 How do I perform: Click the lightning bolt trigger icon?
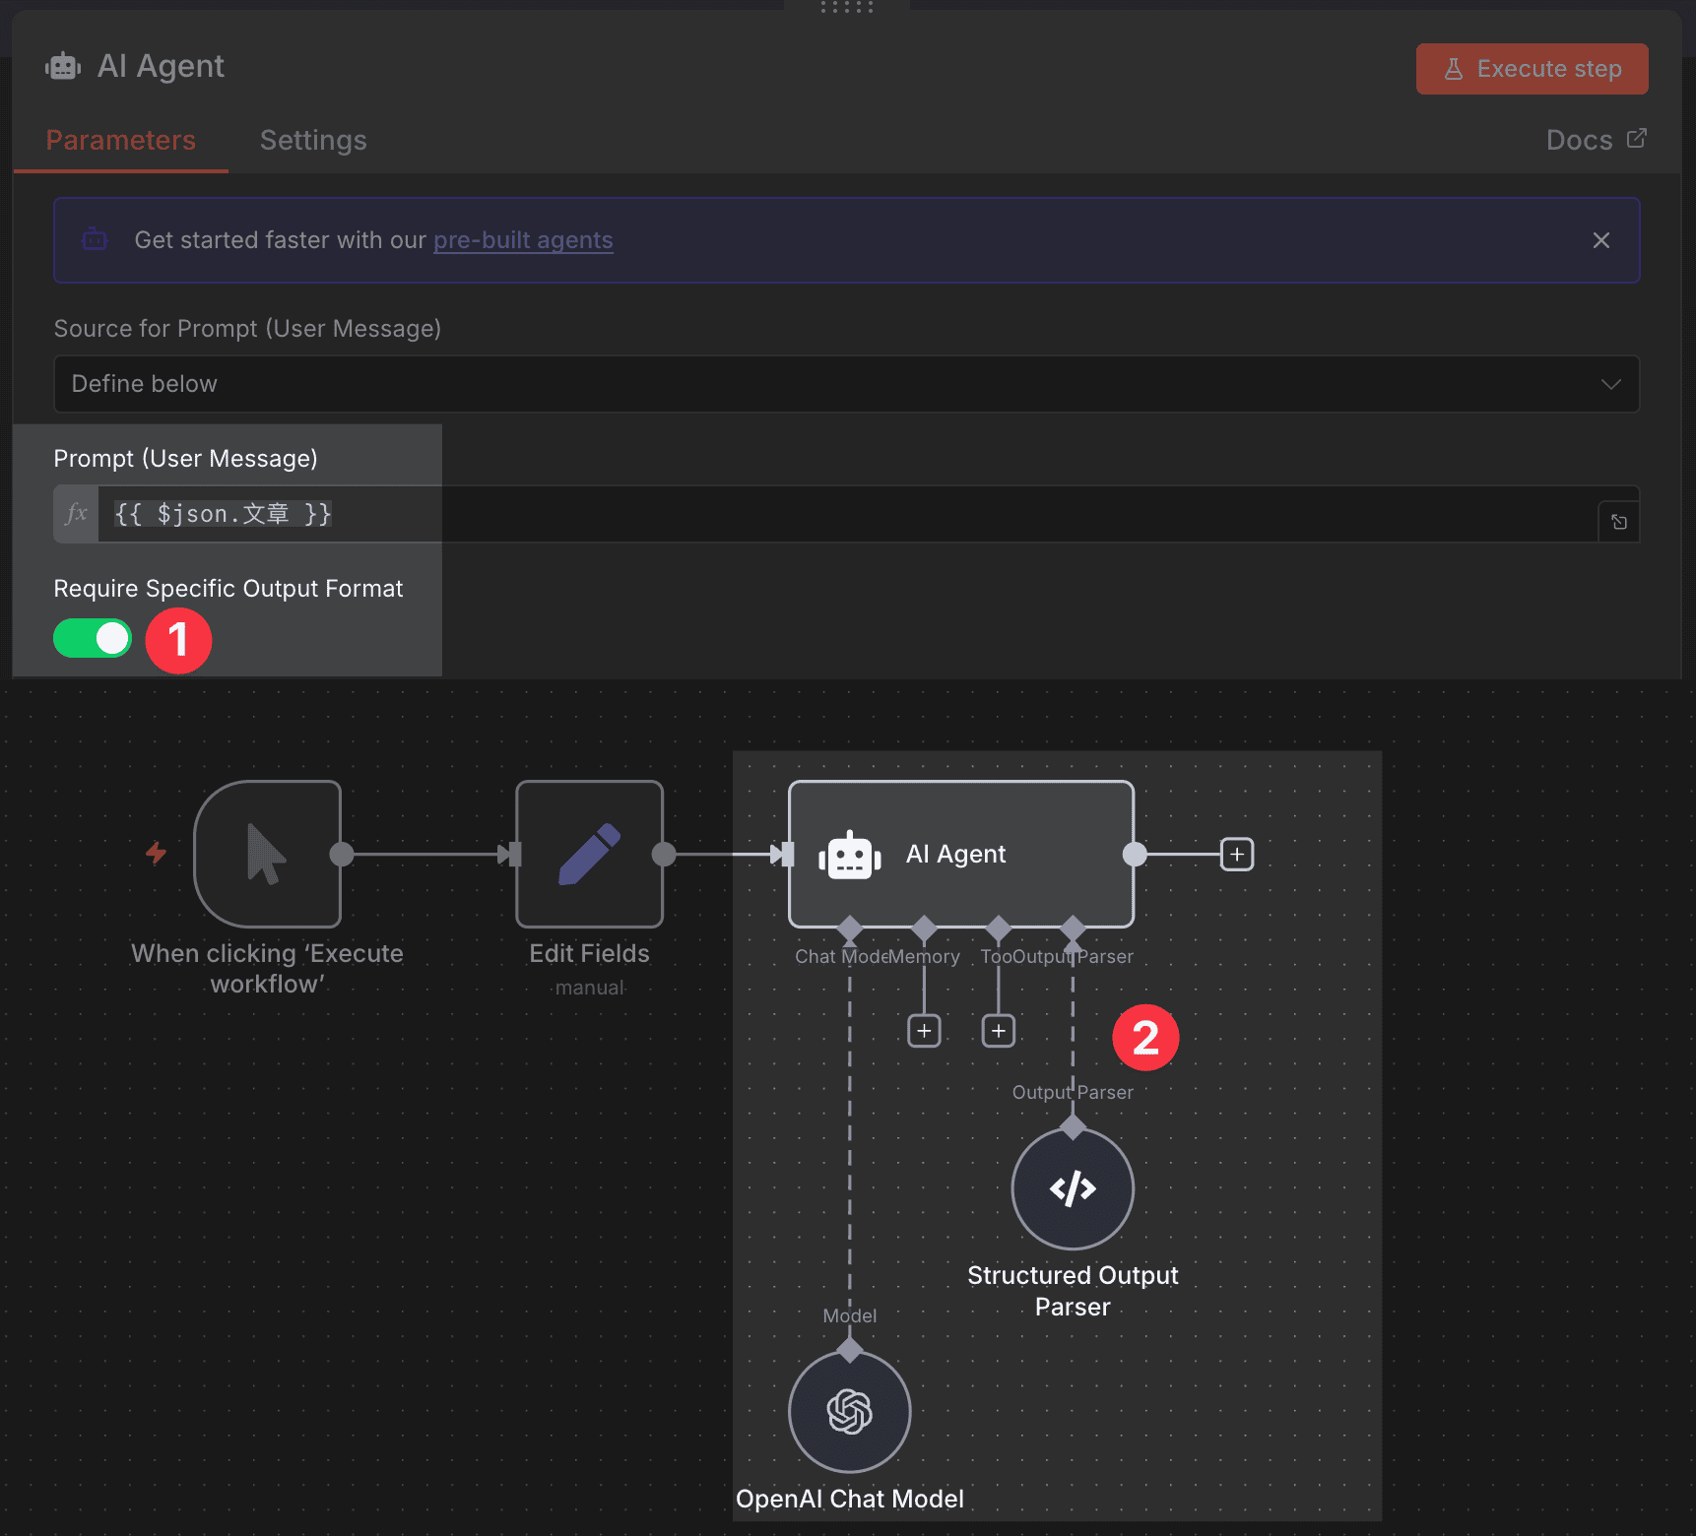[x=156, y=854]
